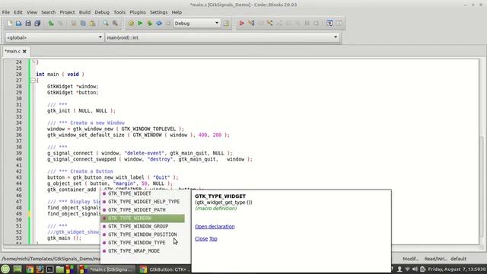Click the Close link in documentation popup
487x274 pixels.
tap(201, 238)
